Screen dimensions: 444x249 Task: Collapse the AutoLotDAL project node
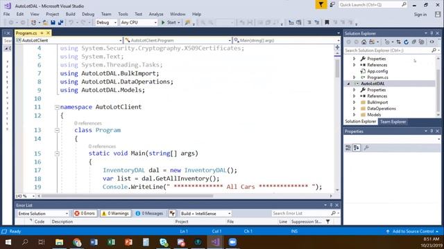point(348,84)
